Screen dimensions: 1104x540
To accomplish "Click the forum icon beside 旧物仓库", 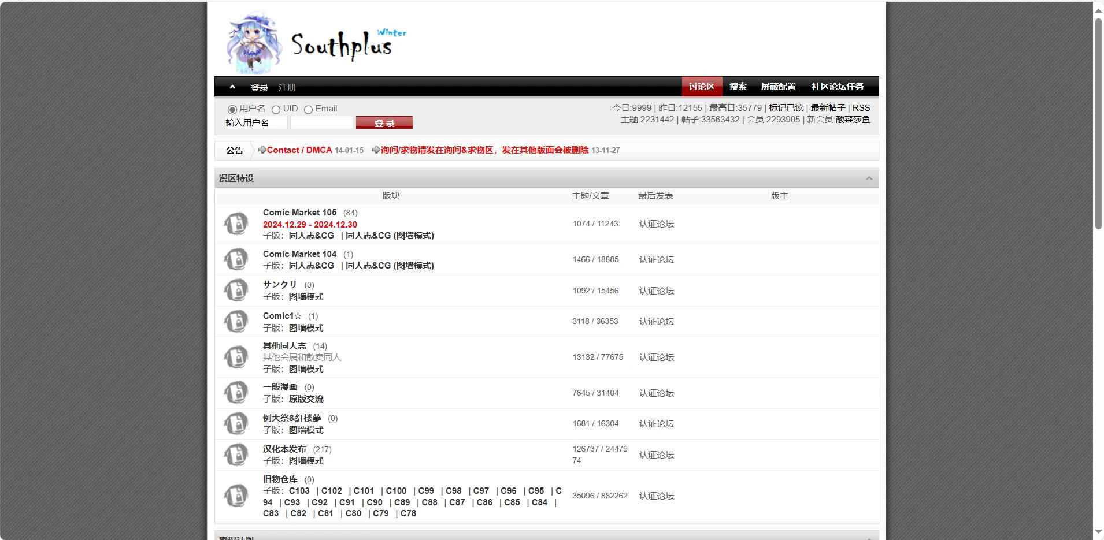I will tap(236, 496).
